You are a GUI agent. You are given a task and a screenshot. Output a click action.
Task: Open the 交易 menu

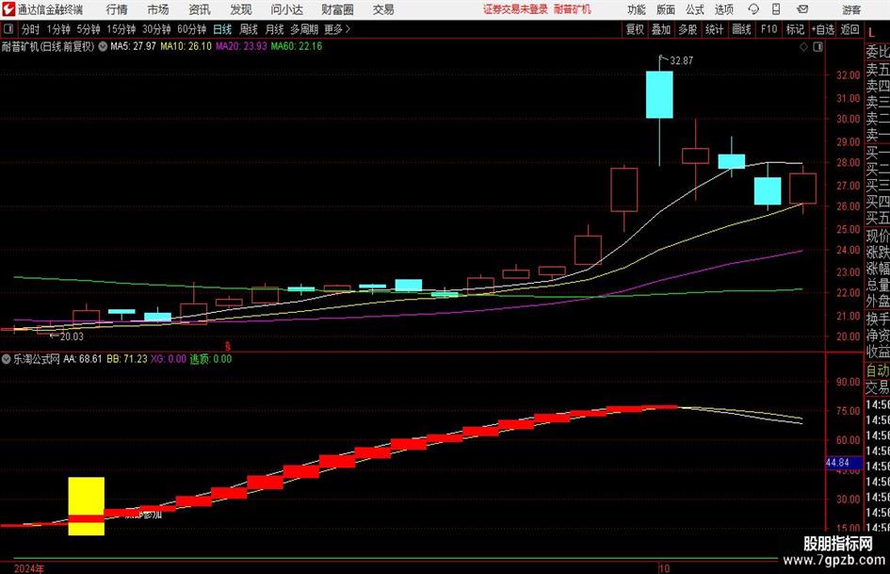[383, 9]
